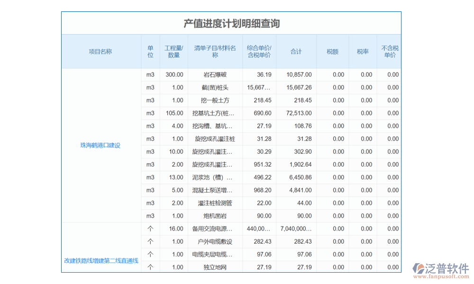Click the 税额 column header
This screenshot has height=284, width=474.
(x=332, y=52)
